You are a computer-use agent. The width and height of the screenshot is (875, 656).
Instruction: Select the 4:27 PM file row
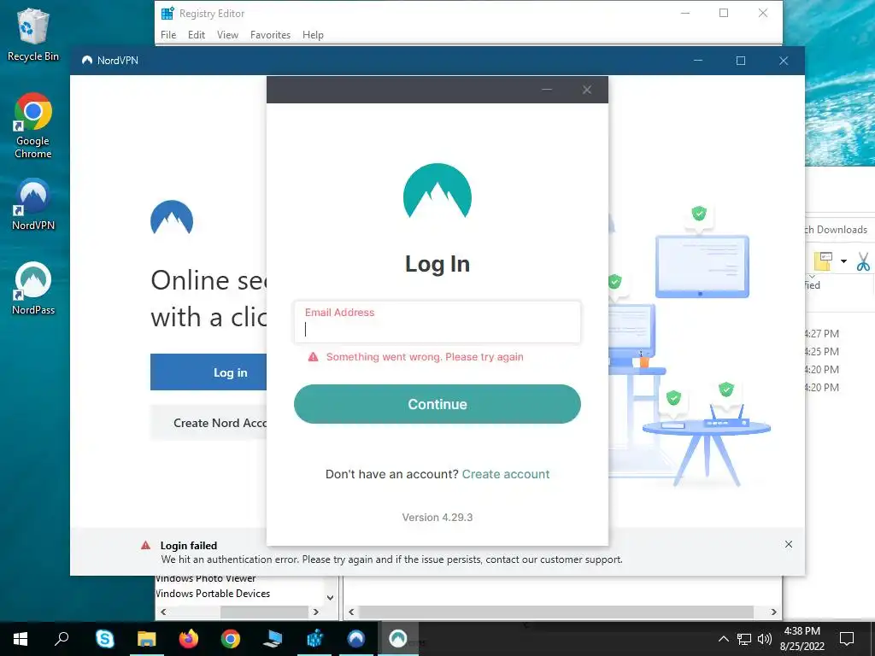(822, 334)
